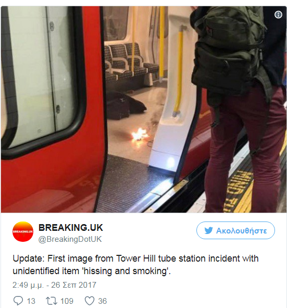The width and height of the screenshot is (287, 308).
Task: Open the @BreakingDotUK handle link
Action: pyautogui.click(x=70, y=239)
